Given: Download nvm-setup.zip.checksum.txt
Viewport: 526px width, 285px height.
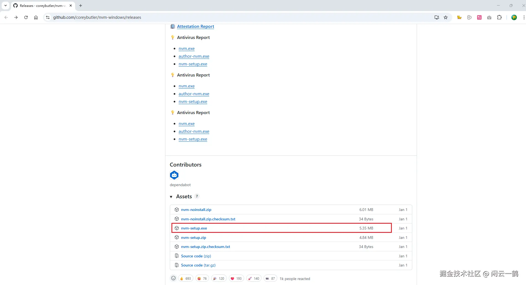Looking at the screenshot, I should [205, 247].
